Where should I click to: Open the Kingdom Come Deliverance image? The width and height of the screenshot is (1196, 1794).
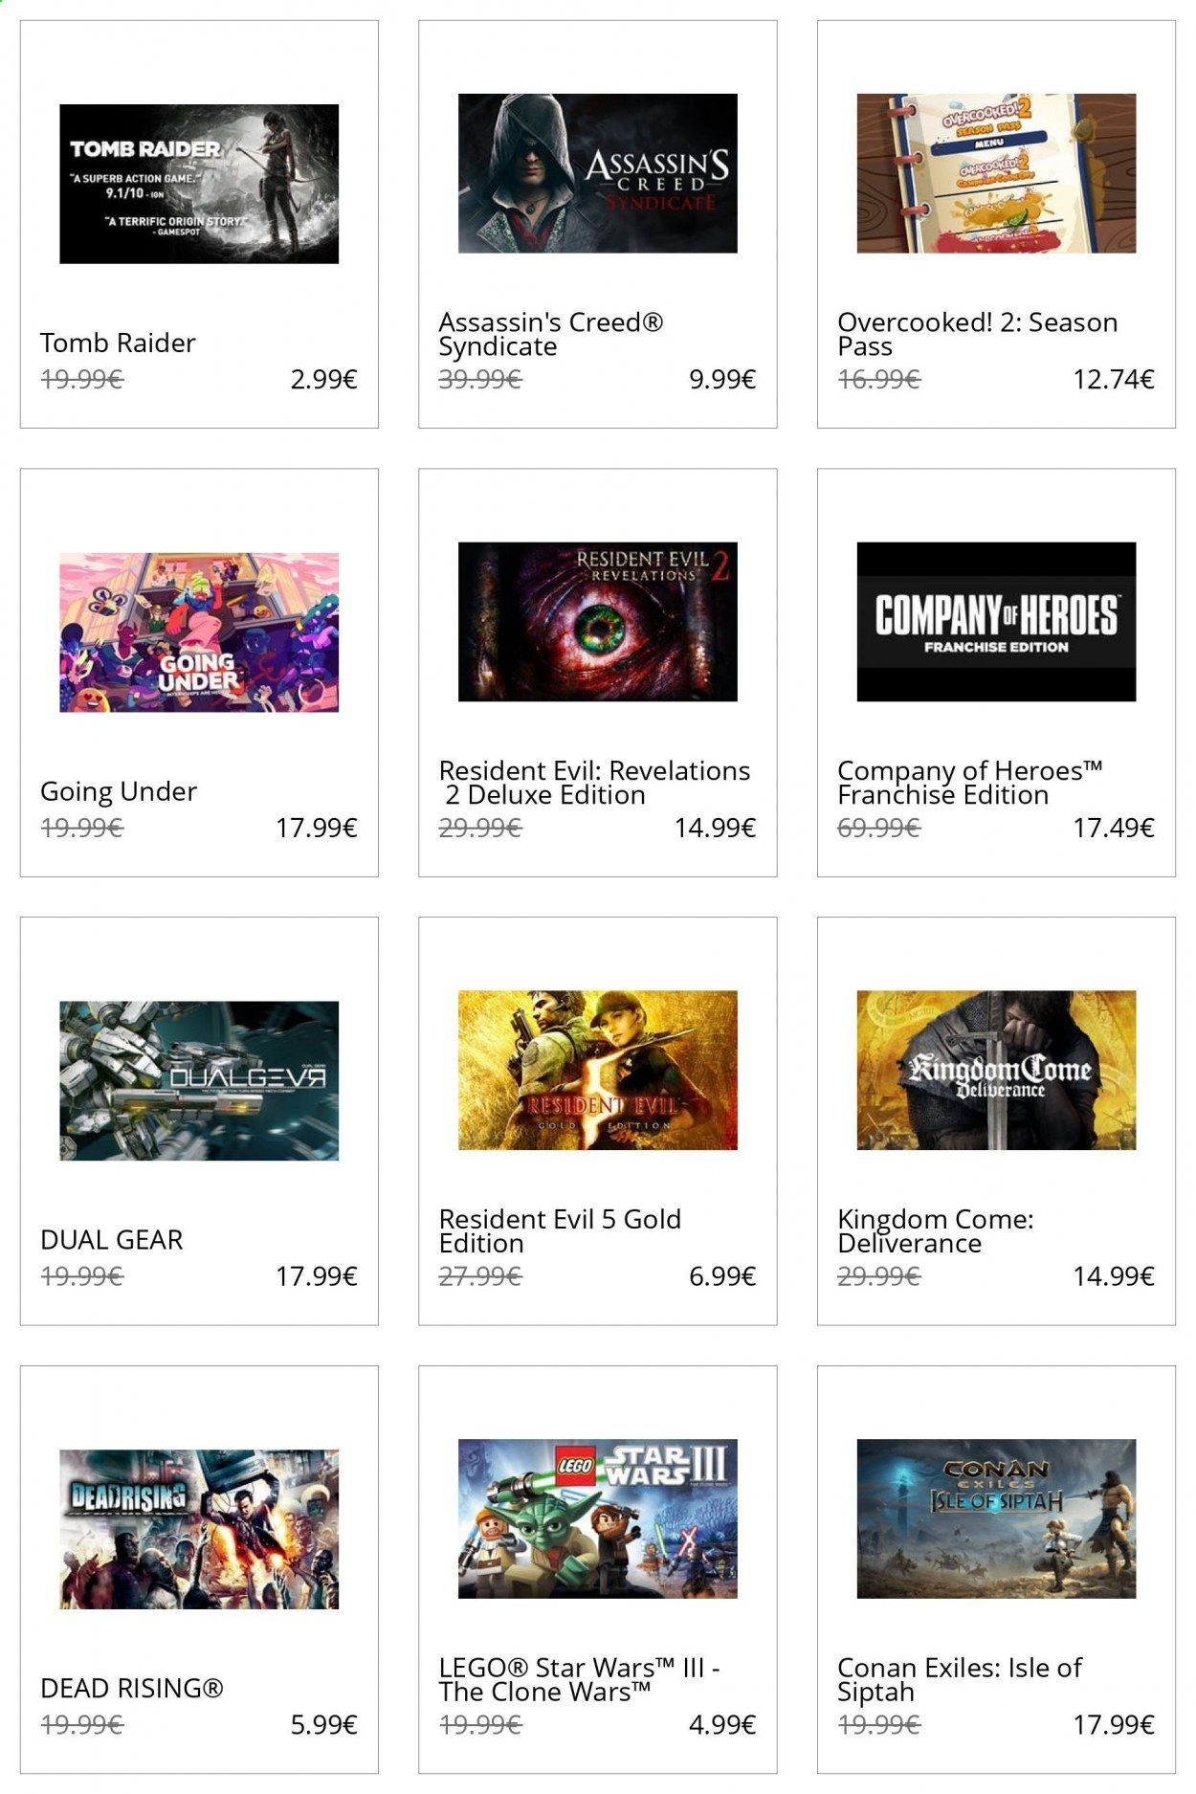(x=996, y=1070)
